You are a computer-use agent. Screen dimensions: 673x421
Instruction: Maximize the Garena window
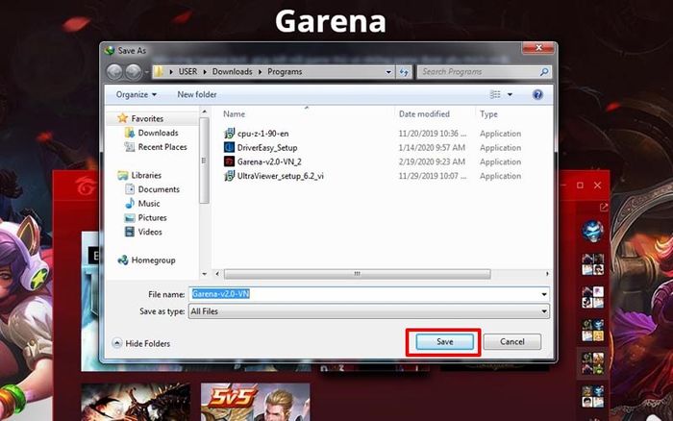coord(580,186)
